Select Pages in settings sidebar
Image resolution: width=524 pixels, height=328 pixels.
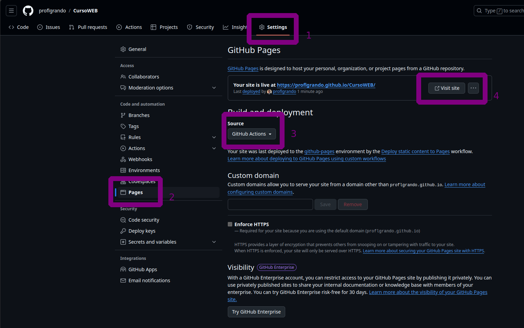[x=168, y=192]
